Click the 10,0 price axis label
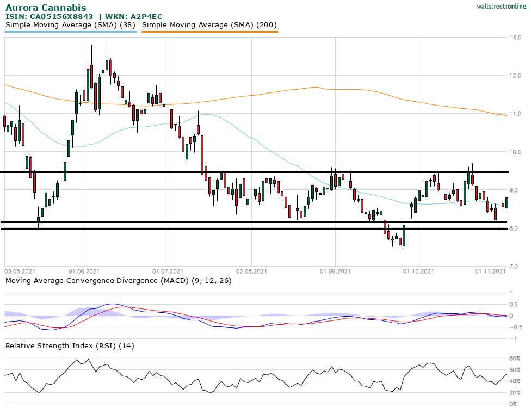 (515, 152)
